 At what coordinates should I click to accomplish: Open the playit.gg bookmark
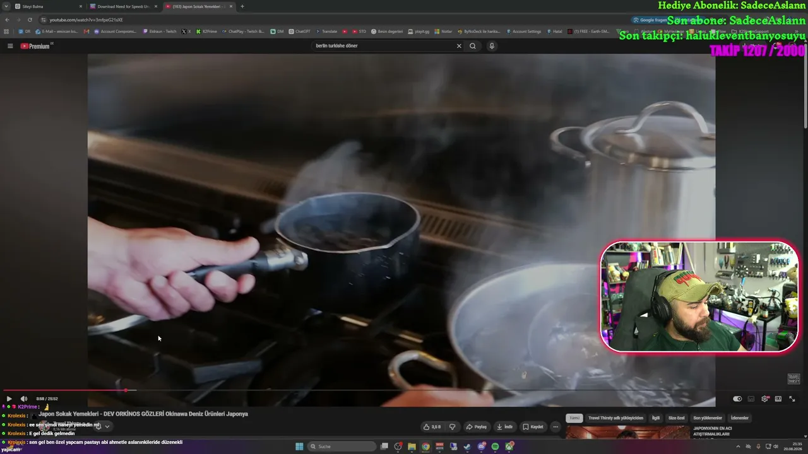click(x=419, y=32)
